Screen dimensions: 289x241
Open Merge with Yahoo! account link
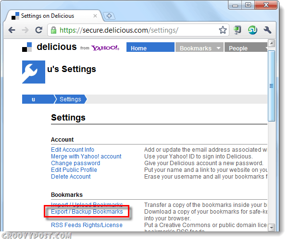[86, 157]
